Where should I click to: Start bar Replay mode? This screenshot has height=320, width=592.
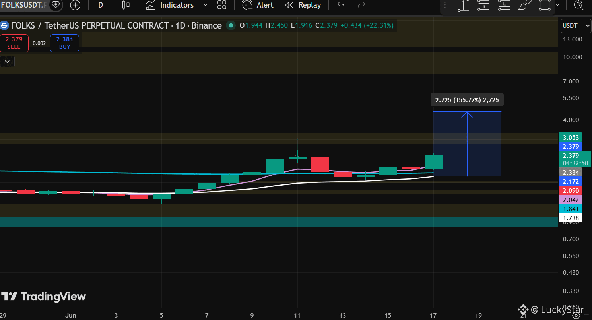pos(303,5)
